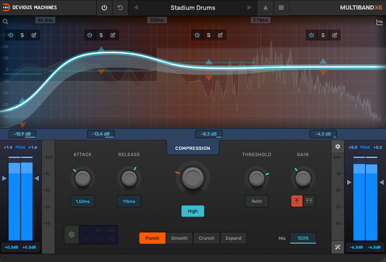Click the -13.4 dB band threshold value
This screenshot has width=386, height=262.
click(101, 134)
